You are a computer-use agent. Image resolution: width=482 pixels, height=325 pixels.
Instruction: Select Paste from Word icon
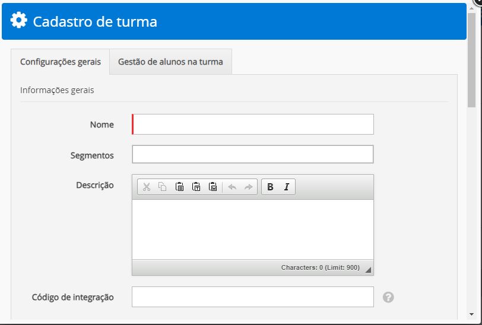pos(213,187)
